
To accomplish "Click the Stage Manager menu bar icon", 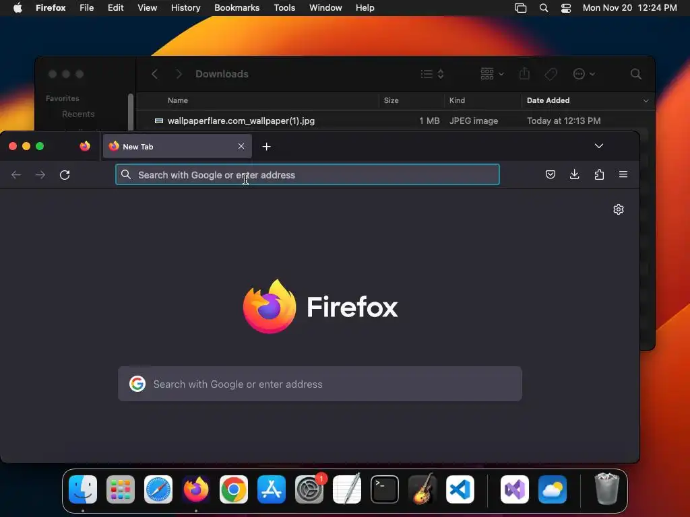I will click(520, 8).
